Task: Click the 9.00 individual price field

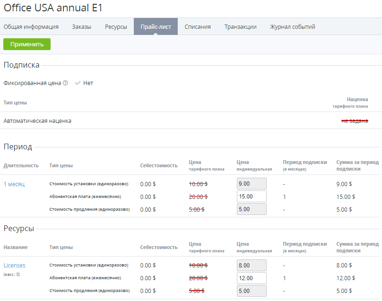Action: pos(251,184)
